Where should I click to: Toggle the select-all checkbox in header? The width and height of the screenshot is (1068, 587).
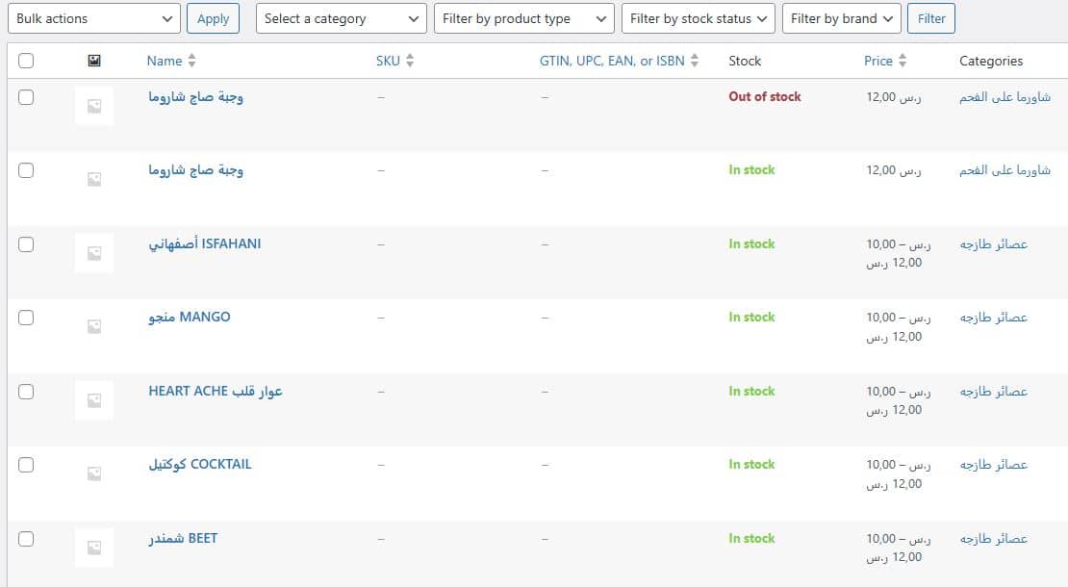(26, 61)
